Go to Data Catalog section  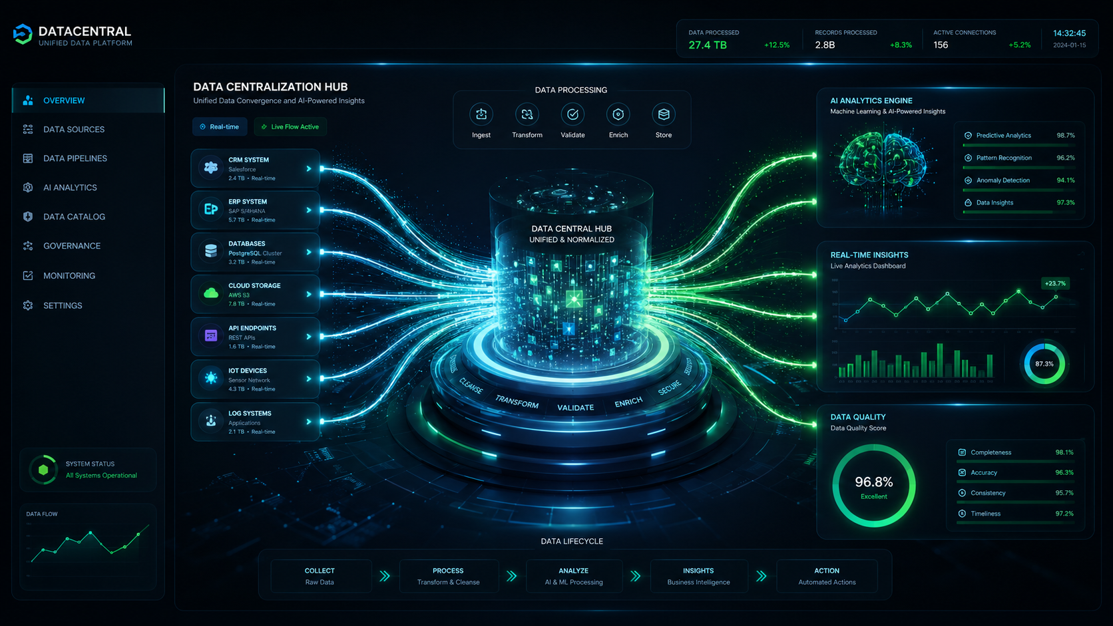pos(88,216)
